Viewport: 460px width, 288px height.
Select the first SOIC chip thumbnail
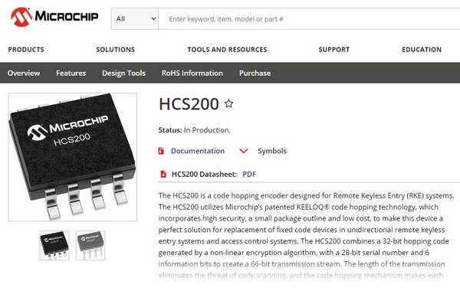(x=54, y=245)
